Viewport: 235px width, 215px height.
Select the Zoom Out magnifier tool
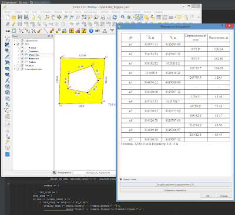tap(72, 17)
